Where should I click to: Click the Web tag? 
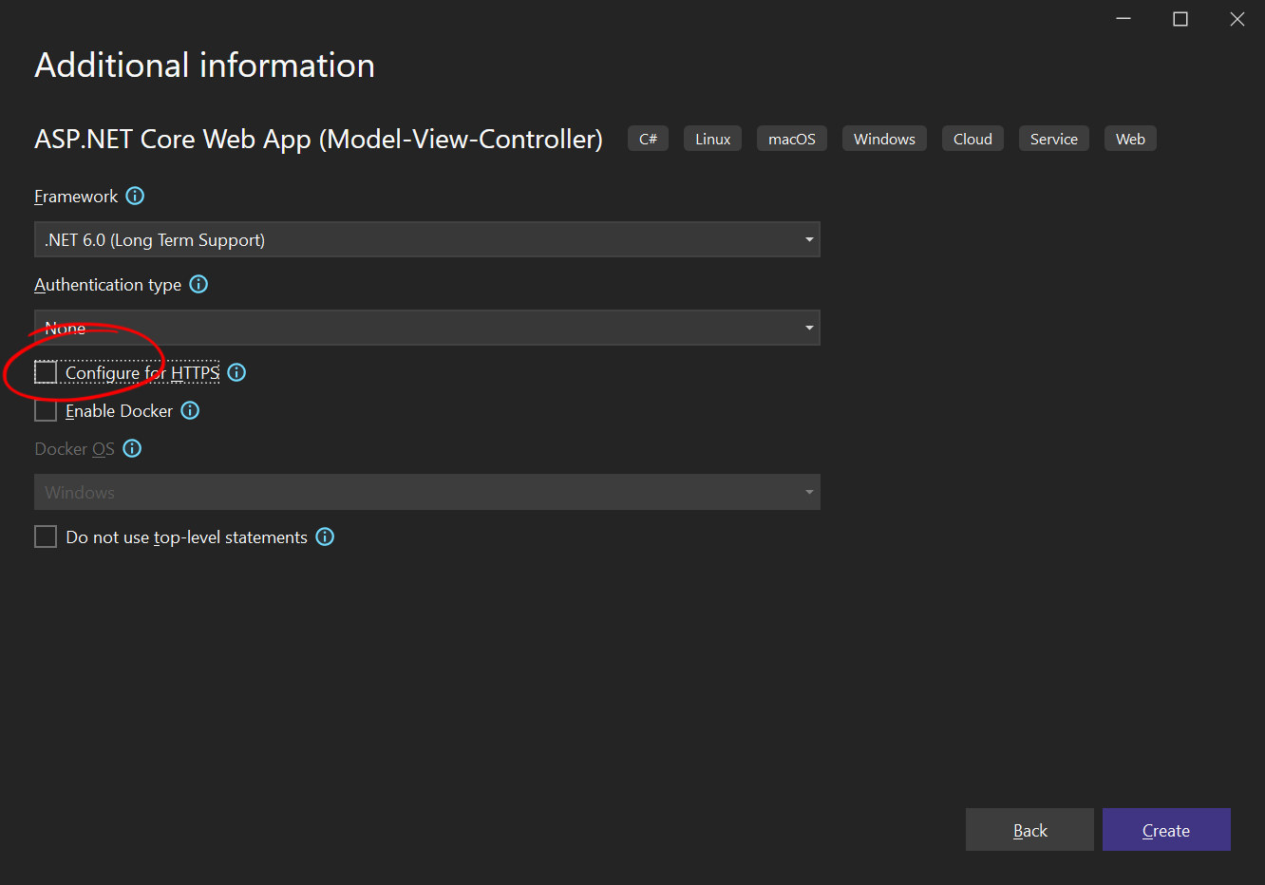pyautogui.click(x=1130, y=138)
